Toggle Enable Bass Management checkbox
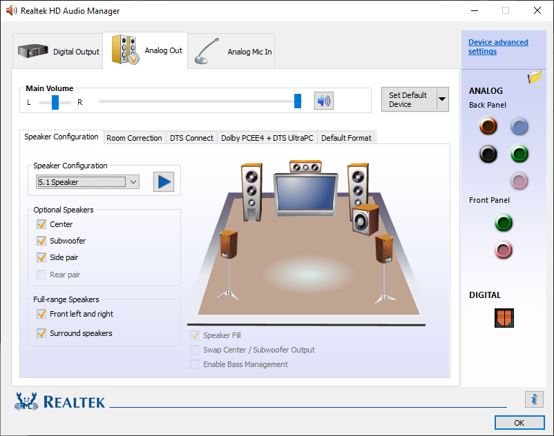 [x=195, y=364]
